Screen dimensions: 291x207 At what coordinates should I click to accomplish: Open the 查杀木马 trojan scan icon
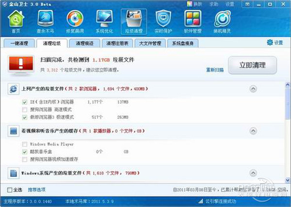[45, 22]
